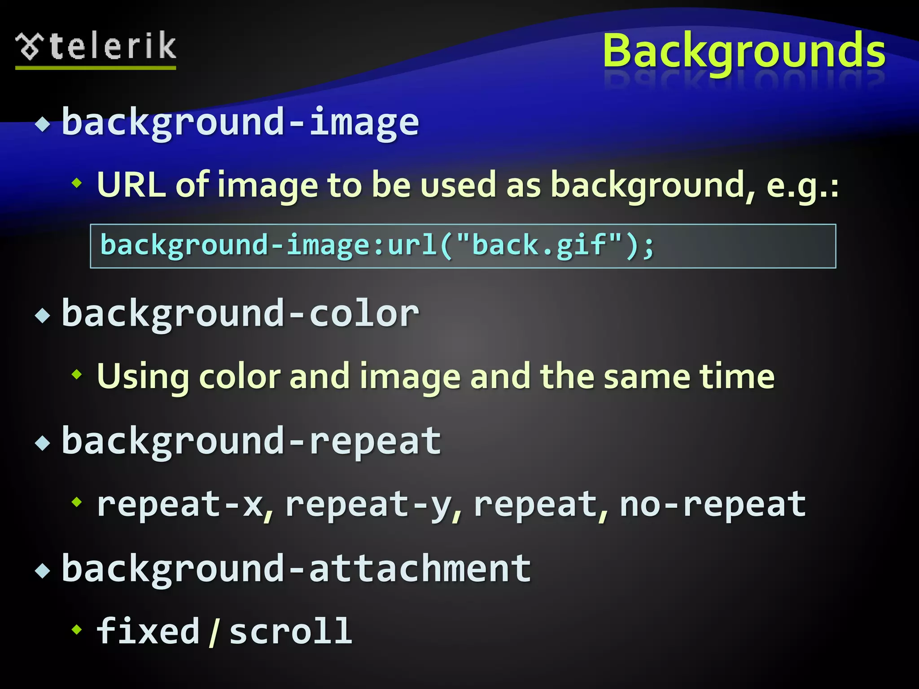Image resolution: width=919 pixels, height=689 pixels.
Task: Click inside the background-image url code box
Action: point(463,246)
